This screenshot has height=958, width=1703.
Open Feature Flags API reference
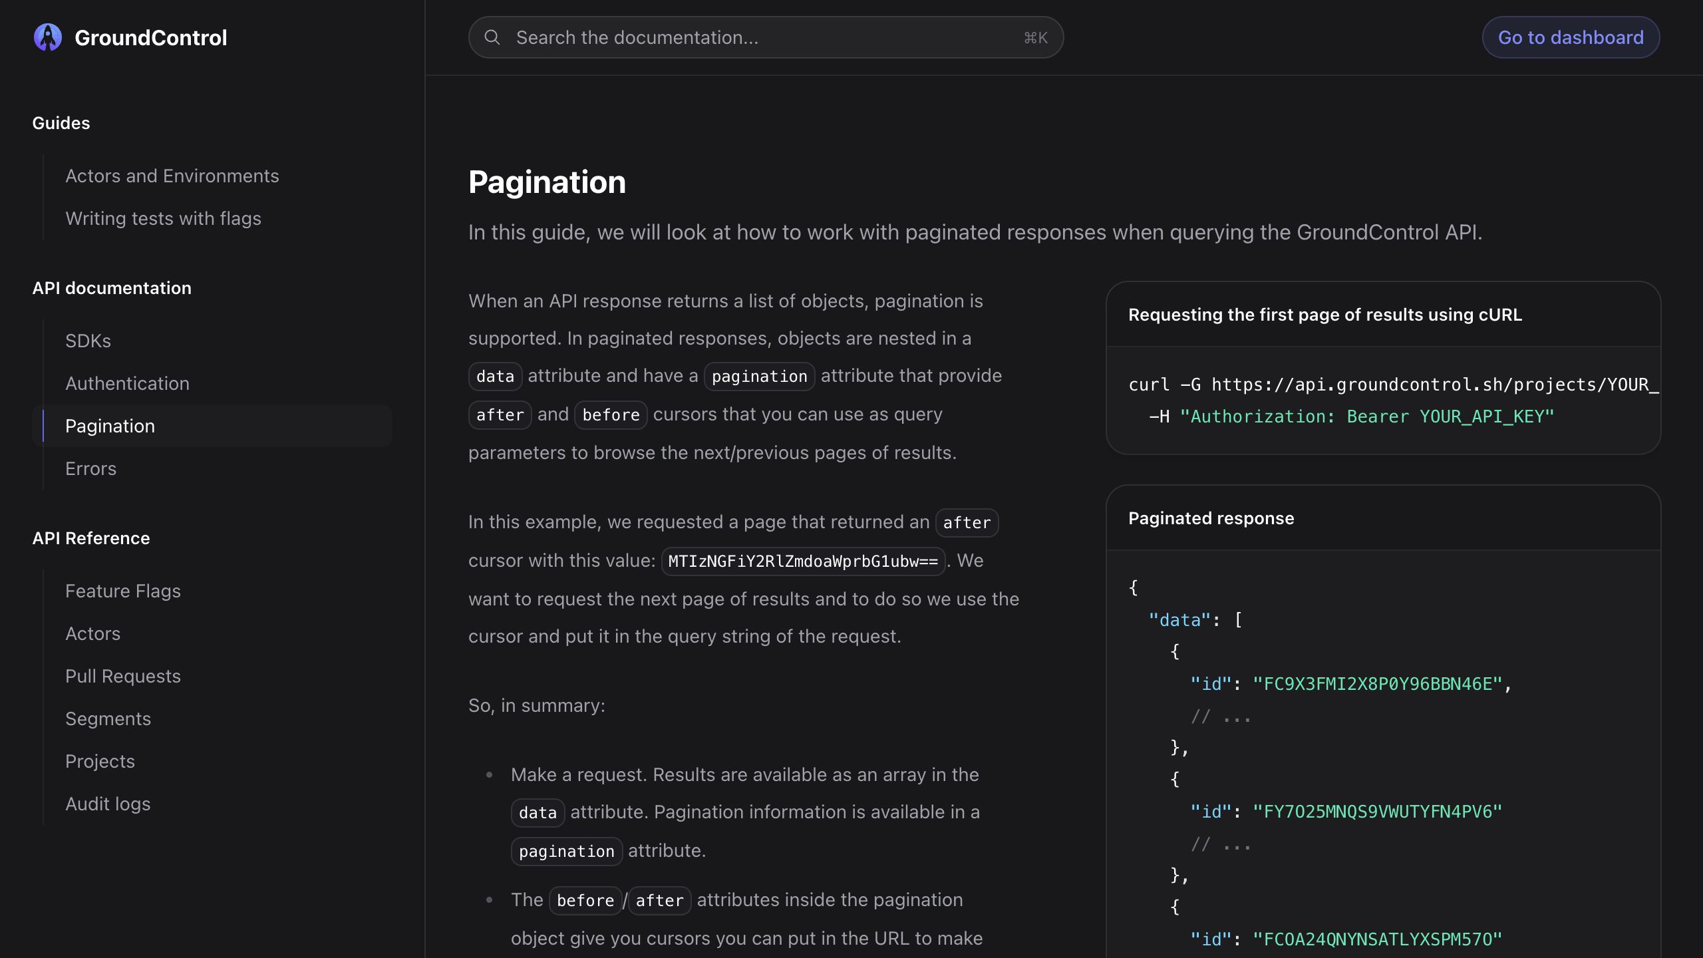point(123,591)
